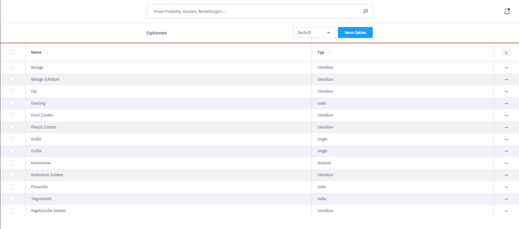
Task: Open actions menu for Beilage Schnitzel row
Action: (x=506, y=79)
